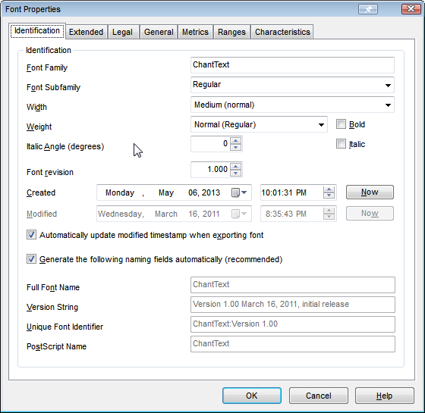Open Help for Font Properties
425x413 pixels.
pyautogui.click(x=385, y=396)
